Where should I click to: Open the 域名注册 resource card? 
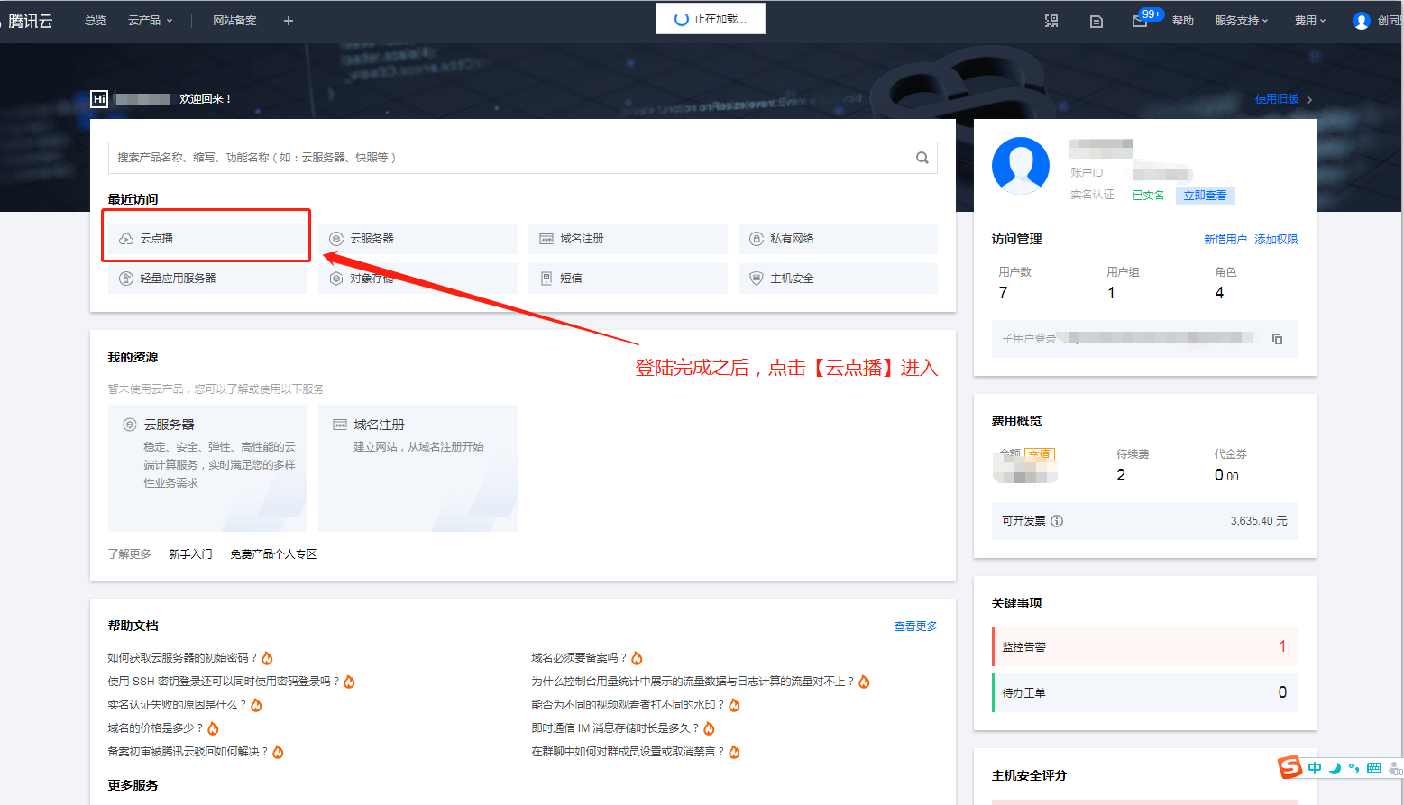(418, 468)
